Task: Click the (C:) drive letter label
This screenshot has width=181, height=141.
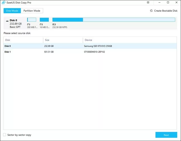Action: point(54,24)
